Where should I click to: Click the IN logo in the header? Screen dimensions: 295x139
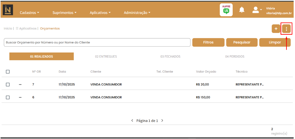[x=8, y=10]
